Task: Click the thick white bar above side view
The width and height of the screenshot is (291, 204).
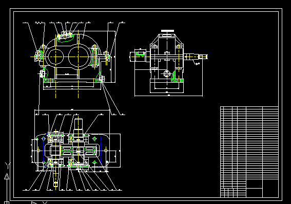Action: (x=167, y=31)
